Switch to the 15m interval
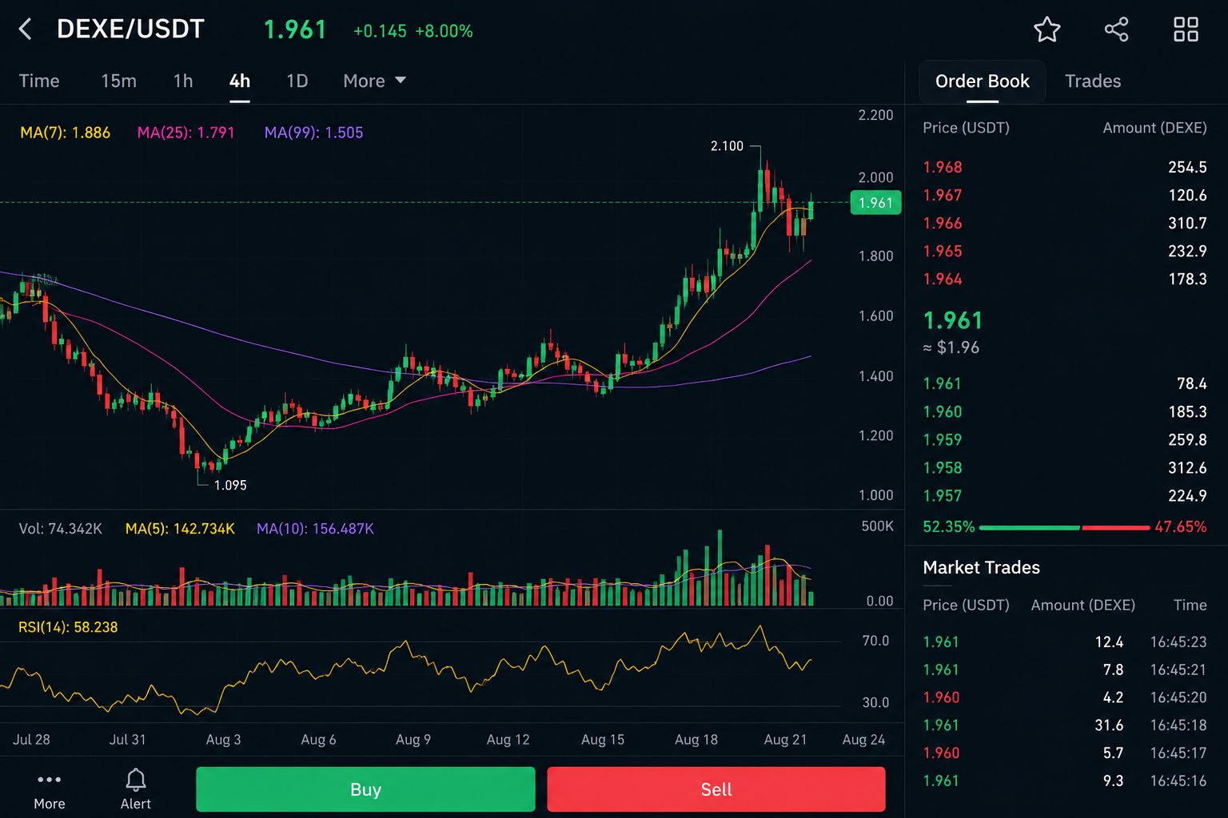This screenshot has height=818, width=1228. pos(118,81)
